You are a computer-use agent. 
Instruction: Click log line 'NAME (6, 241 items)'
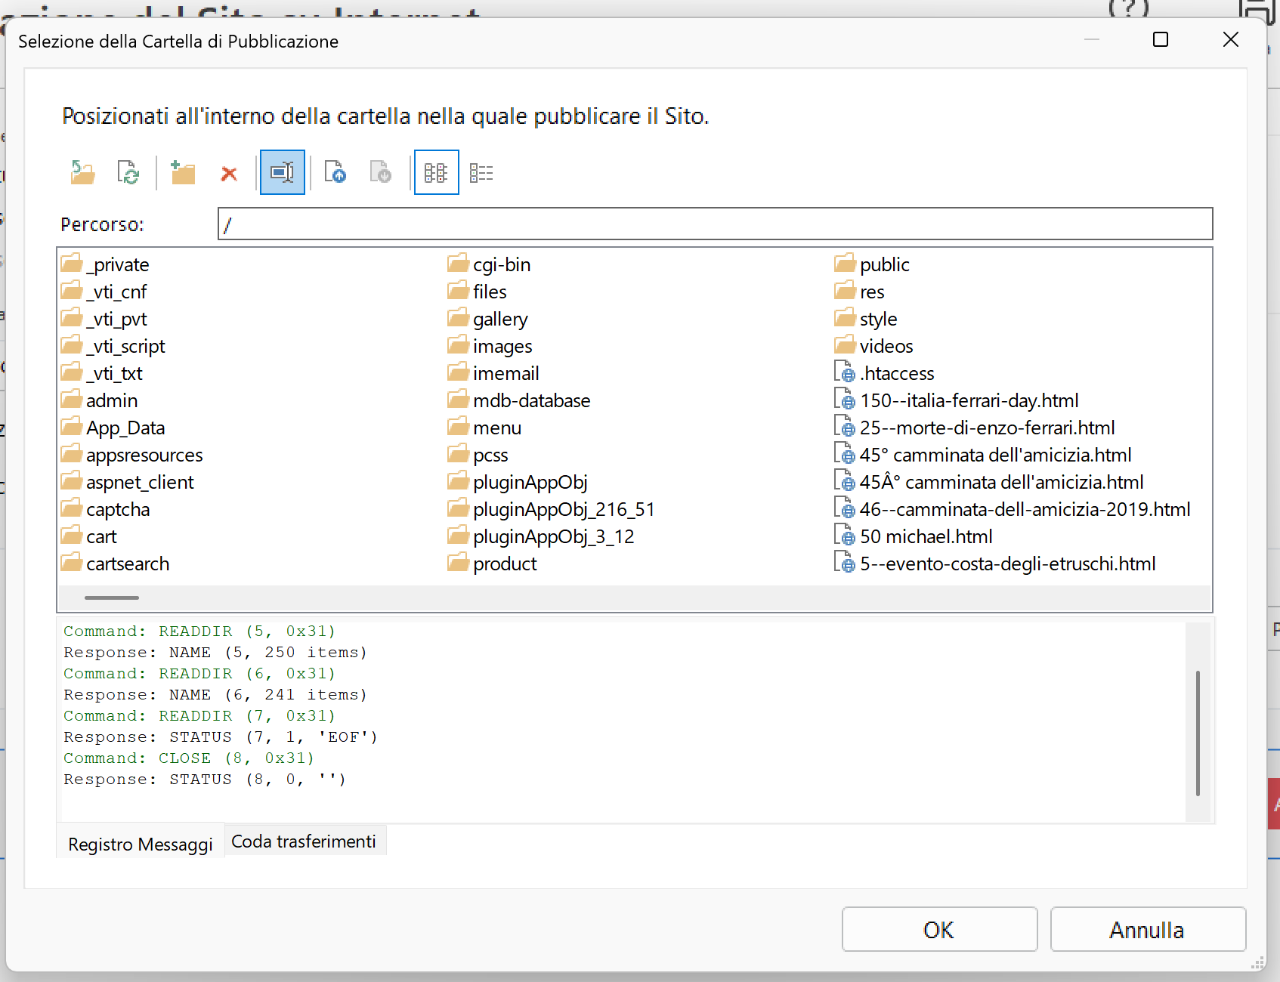215,694
